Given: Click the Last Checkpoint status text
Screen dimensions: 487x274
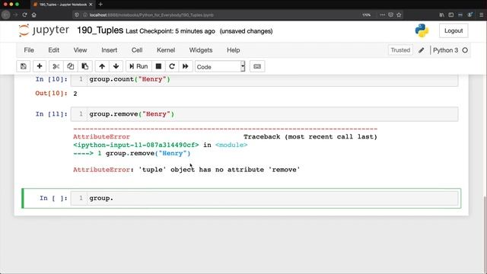Looking at the screenshot, I should 170,31.
